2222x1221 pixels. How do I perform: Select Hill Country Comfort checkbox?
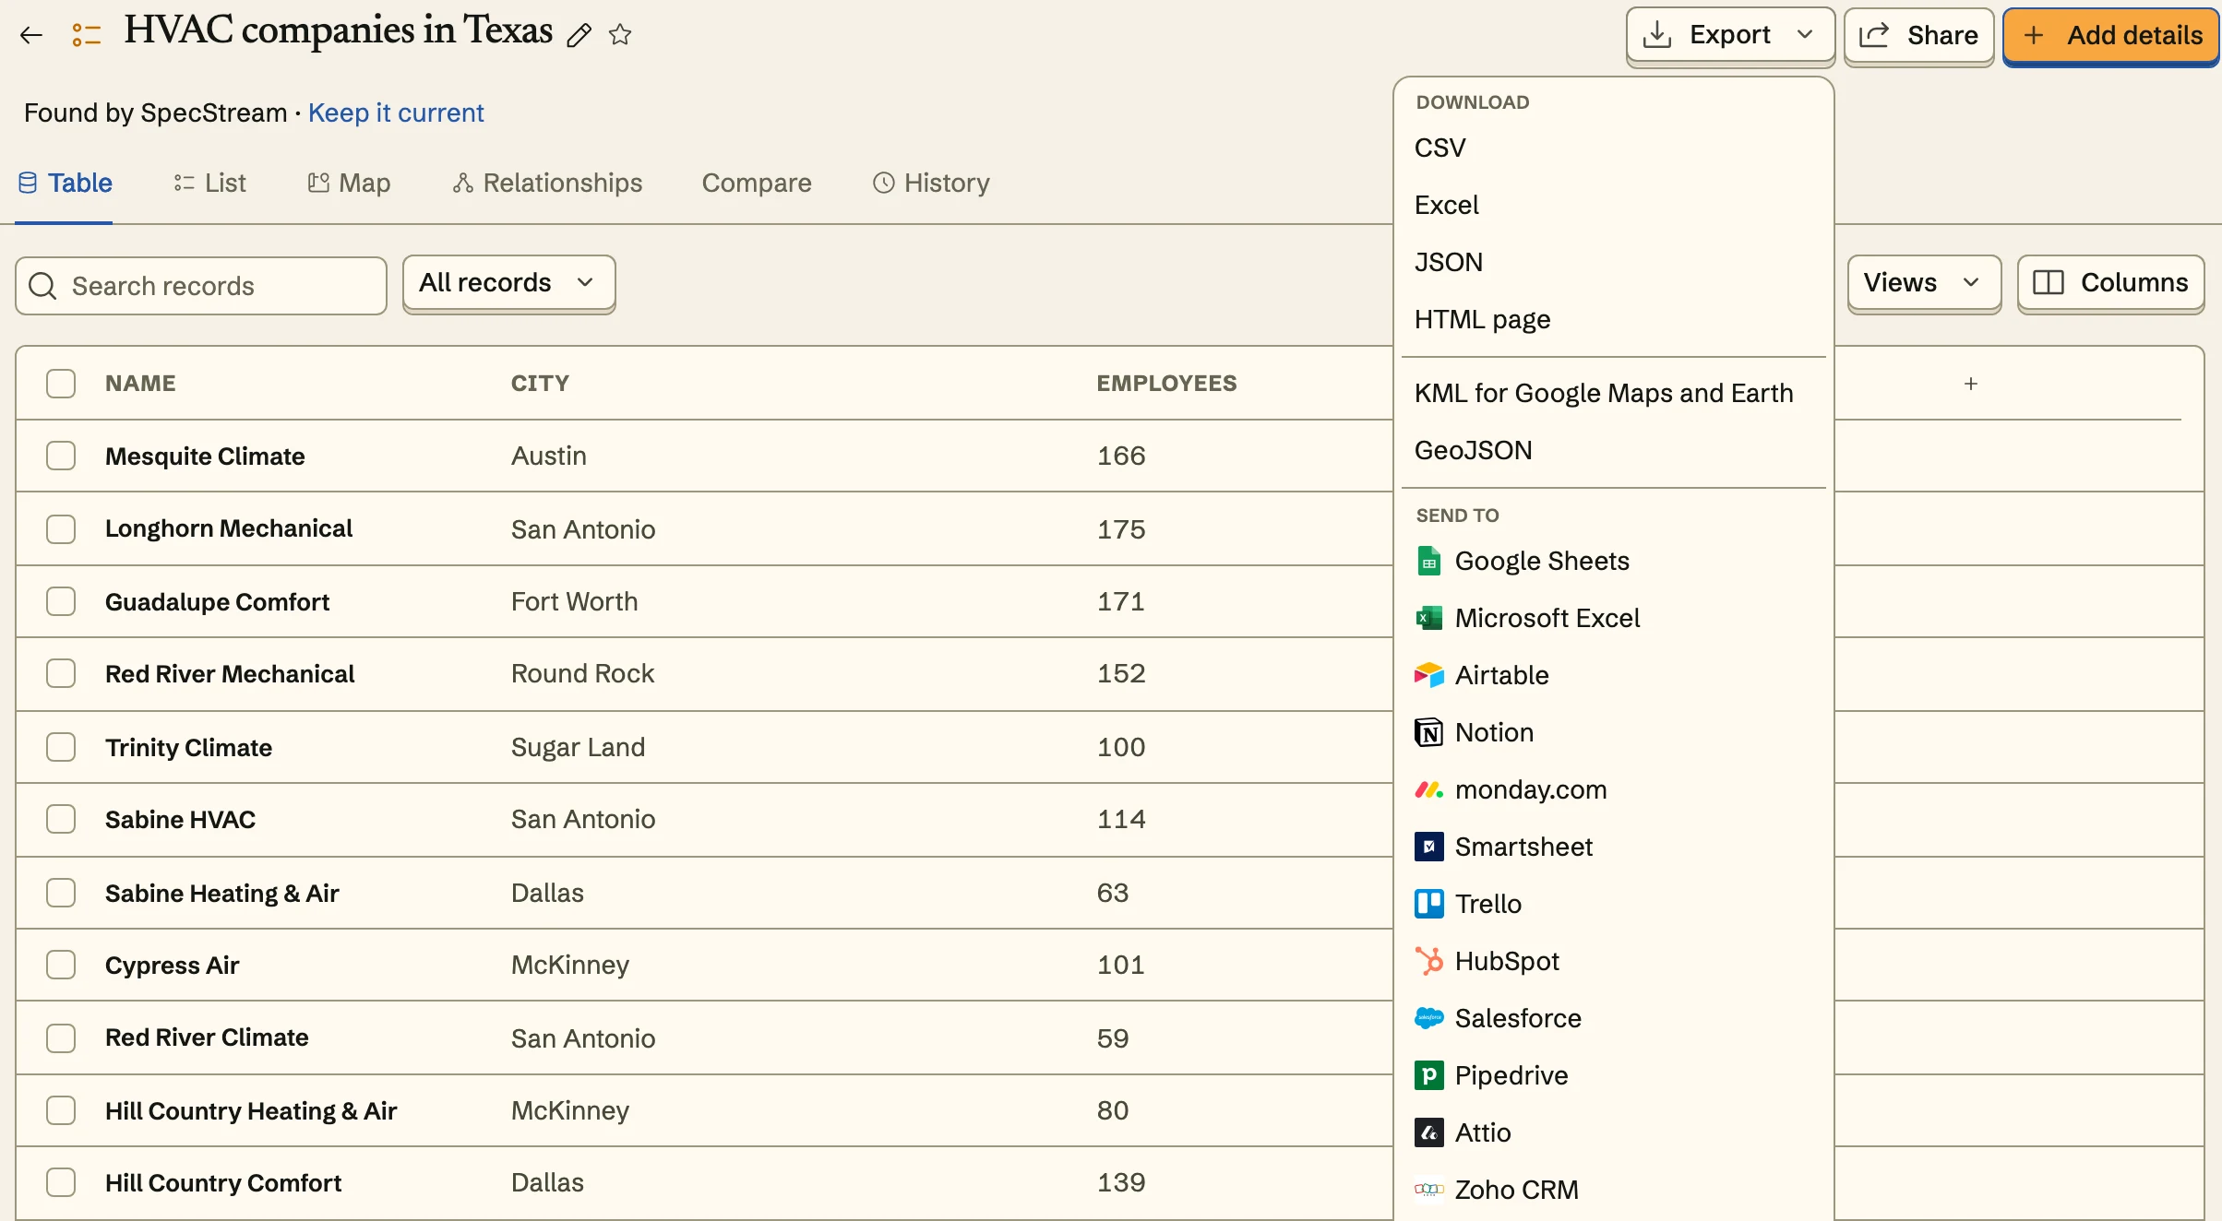61,1182
